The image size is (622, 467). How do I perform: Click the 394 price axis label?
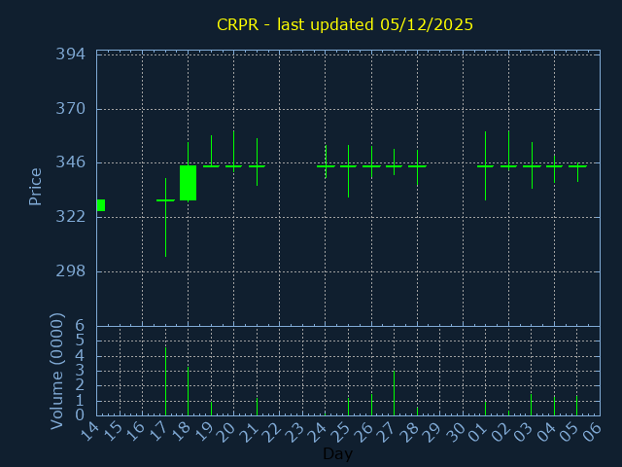71,54
